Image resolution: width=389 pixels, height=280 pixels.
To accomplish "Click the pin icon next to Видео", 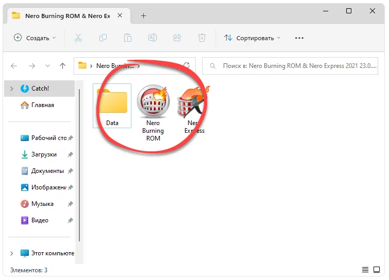I will (71, 220).
